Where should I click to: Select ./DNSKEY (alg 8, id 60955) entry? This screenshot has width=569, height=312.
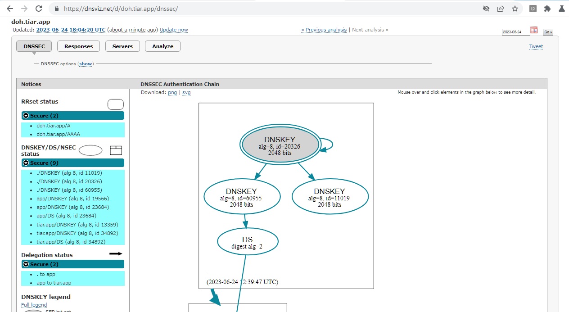(69, 190)
